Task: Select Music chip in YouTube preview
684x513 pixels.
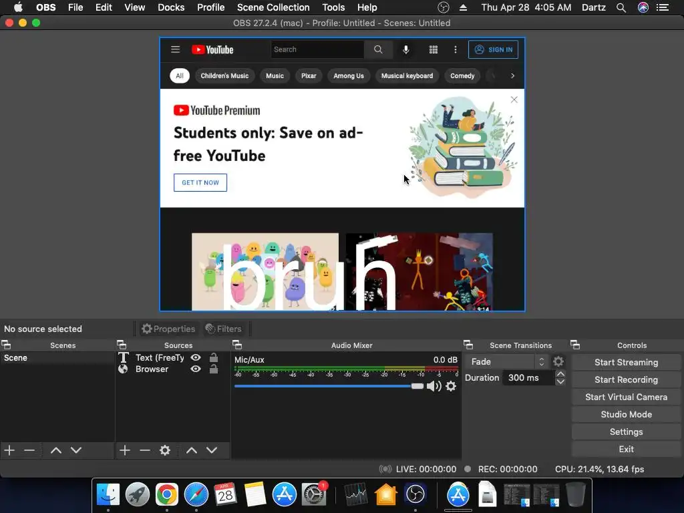Action: point(275,76)
